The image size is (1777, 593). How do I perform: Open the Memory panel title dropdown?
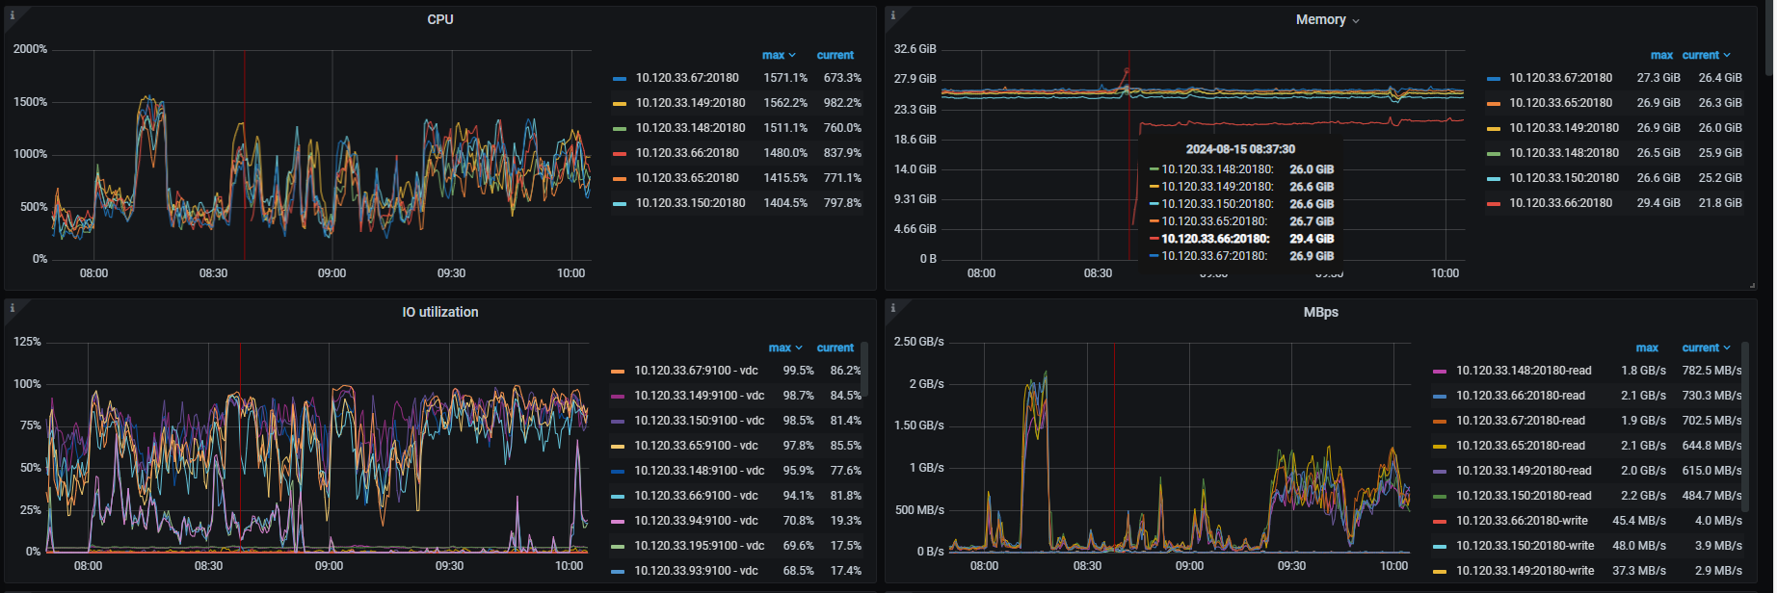[1327, 19]
